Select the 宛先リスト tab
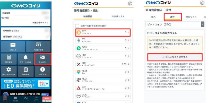Screen dimensions: 206x103 click(191, 17)
